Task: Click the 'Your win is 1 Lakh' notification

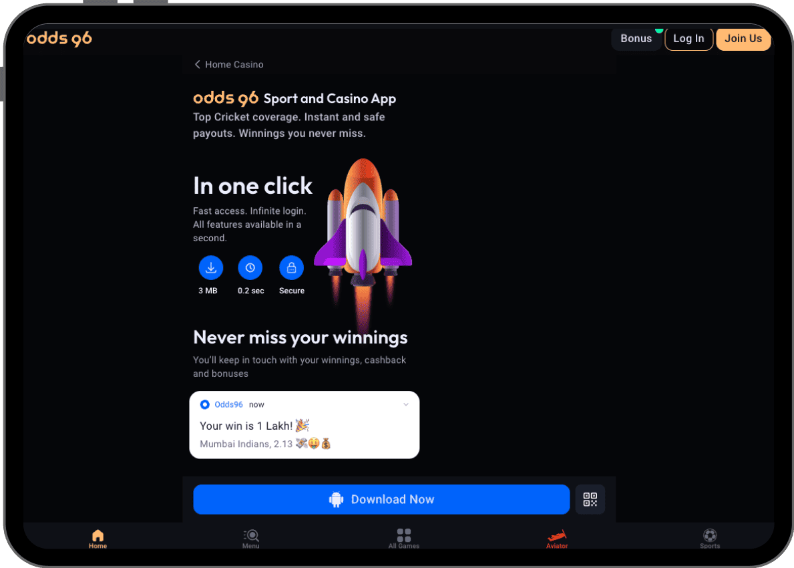Action: (304, 426)
